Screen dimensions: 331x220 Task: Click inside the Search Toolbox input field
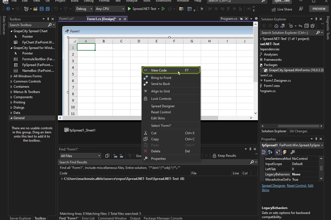click(28, 25)
